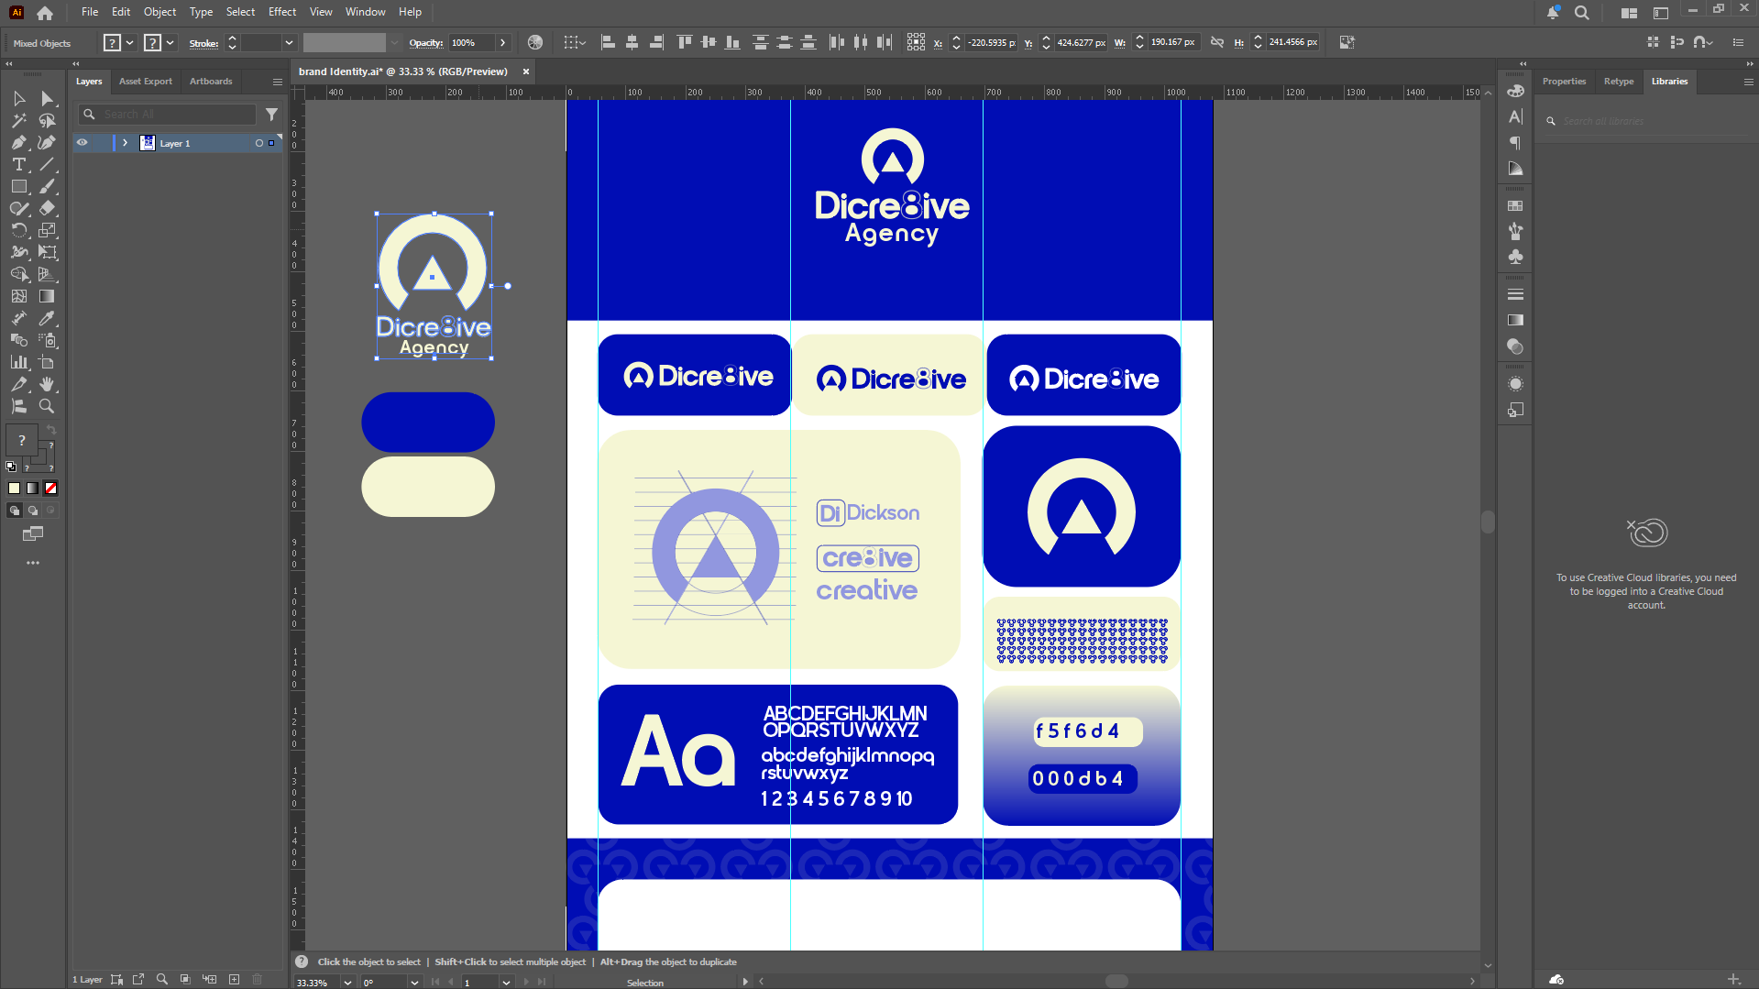Select the Rectangle tool
The image size is (1759, 989).
(19, 186)
